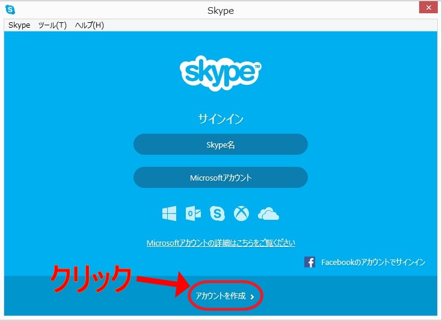Click the Facebook logo icon
Image resolution: width=442 pixels, height=321 pixels.
pos(310,262)
